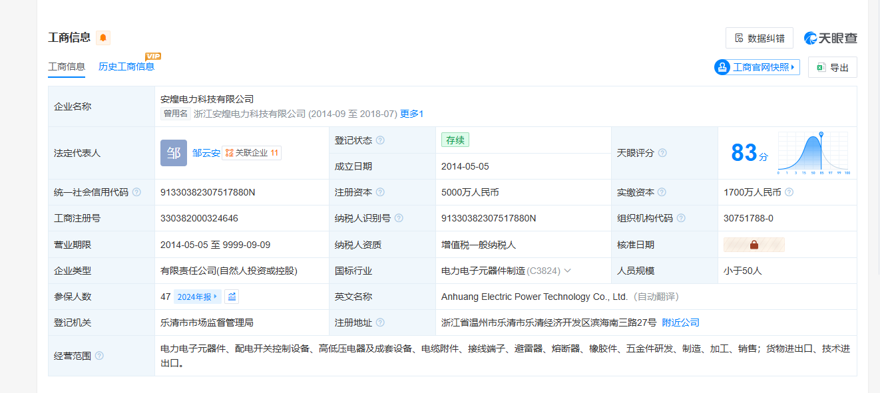Click the insured-count trend chart icon

pos(232,297)
